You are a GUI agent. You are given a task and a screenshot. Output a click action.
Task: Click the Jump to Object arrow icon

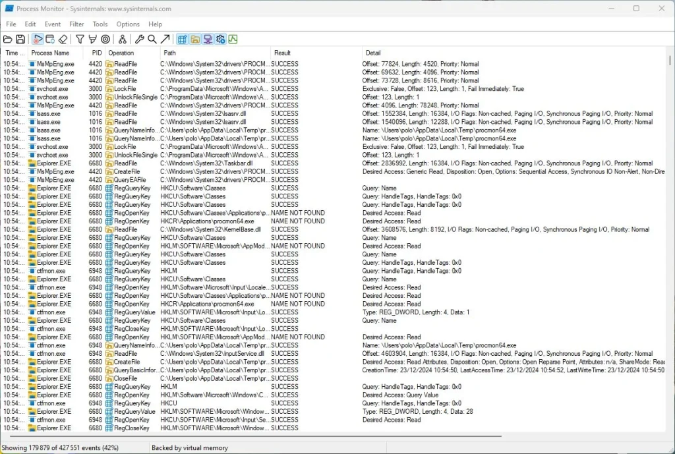point(165,40)
